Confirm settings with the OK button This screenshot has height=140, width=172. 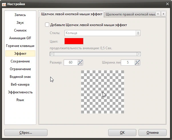click(x=122, y=133)
